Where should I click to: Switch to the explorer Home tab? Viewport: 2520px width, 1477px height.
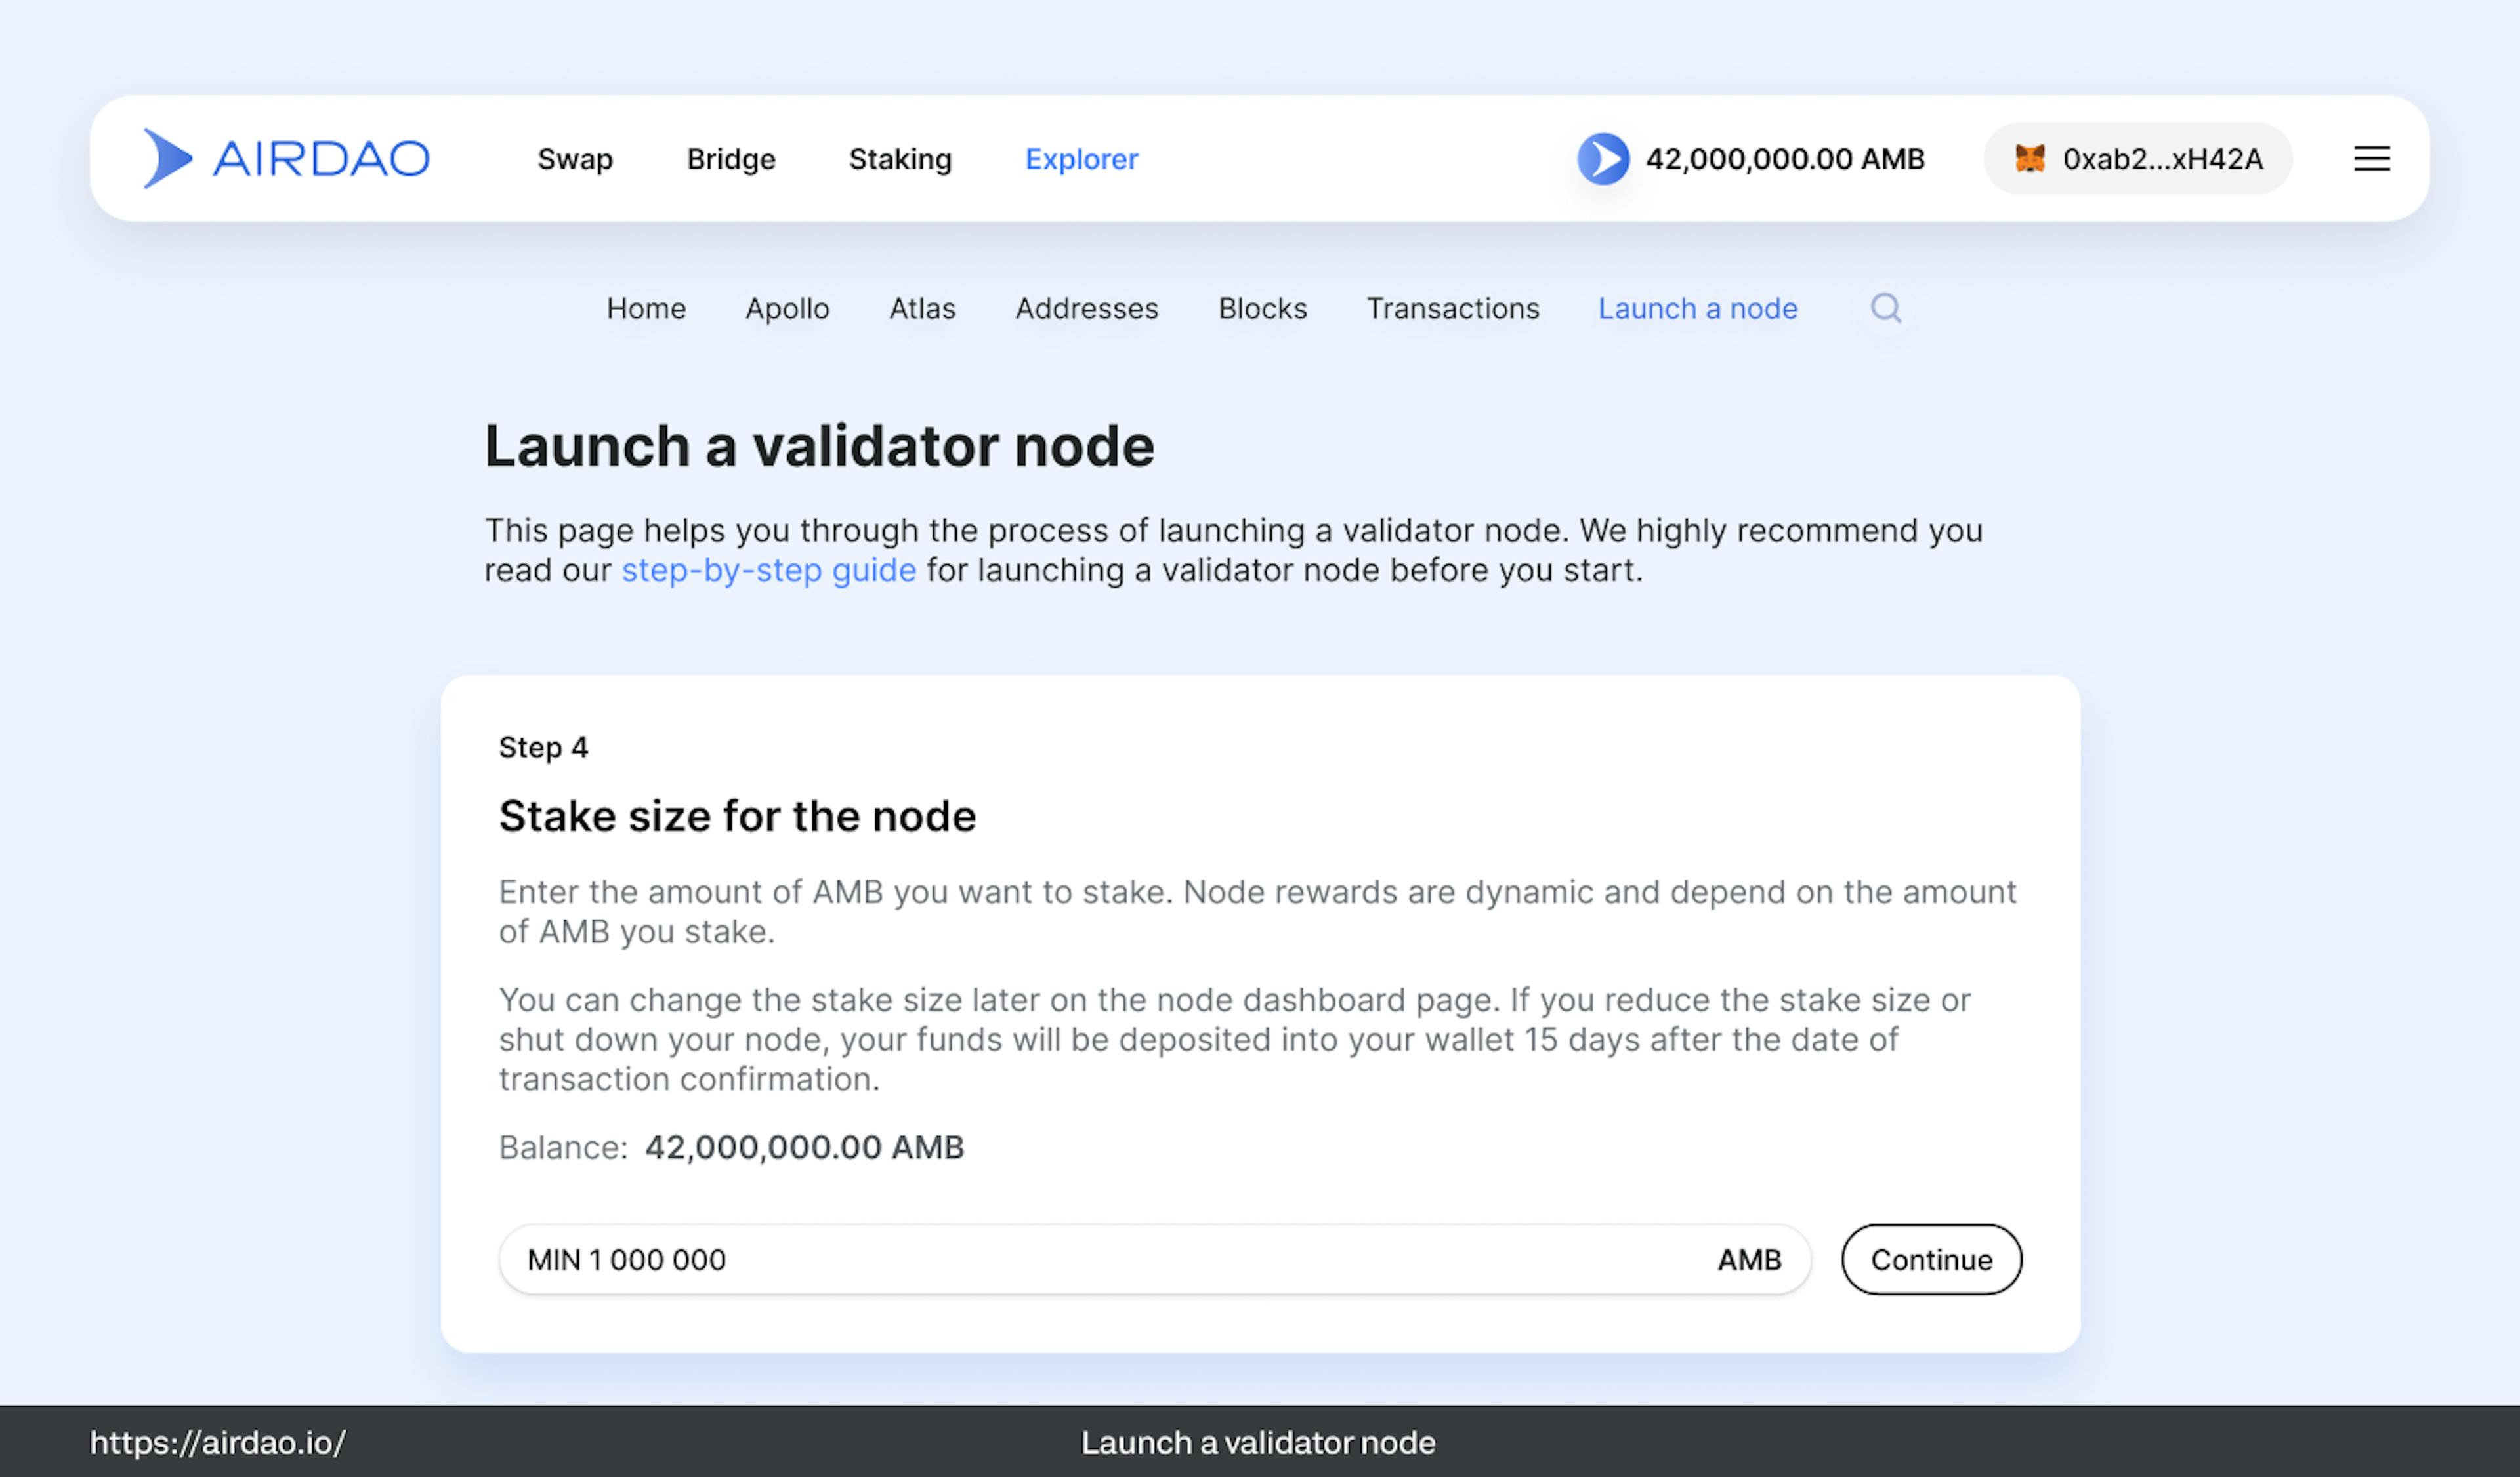pyautogui.click(x=646, y=309)
